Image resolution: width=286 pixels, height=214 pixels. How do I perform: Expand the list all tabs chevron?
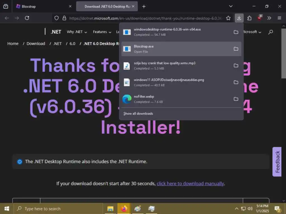231,6
